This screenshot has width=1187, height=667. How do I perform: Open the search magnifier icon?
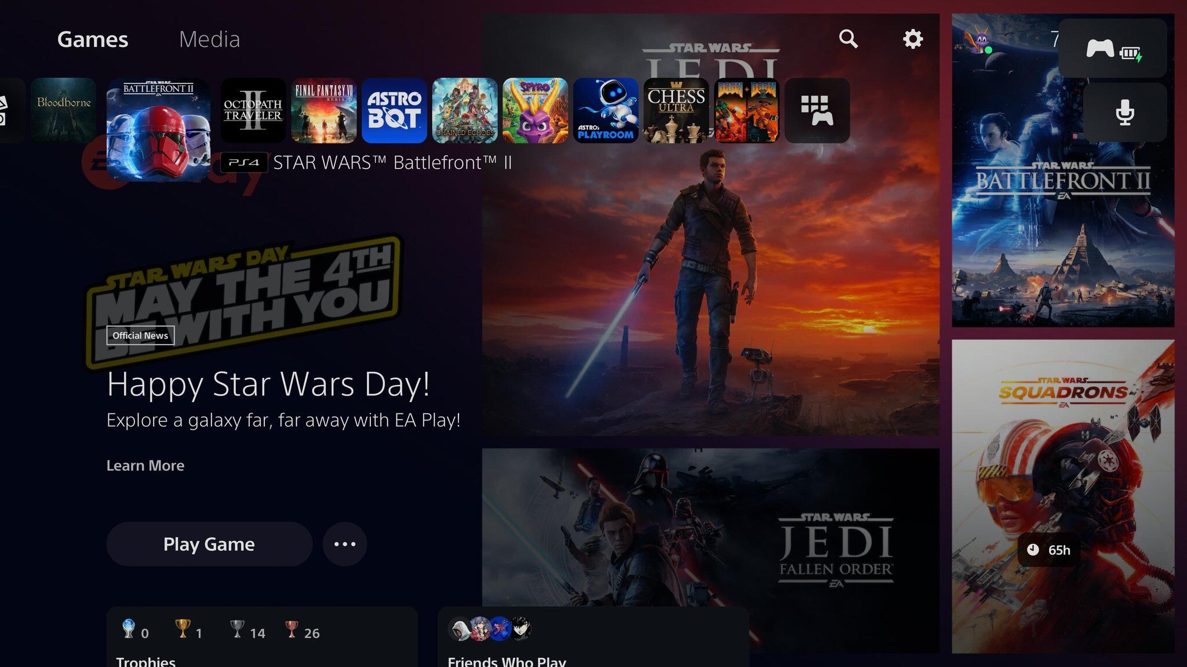pos(849,39)
